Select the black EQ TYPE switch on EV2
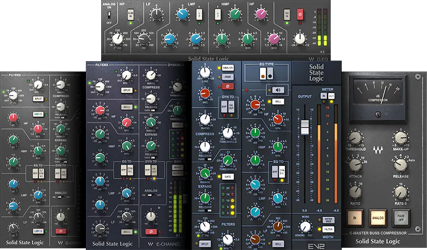This screenshot has width=427, height=250. coord(270,73)
